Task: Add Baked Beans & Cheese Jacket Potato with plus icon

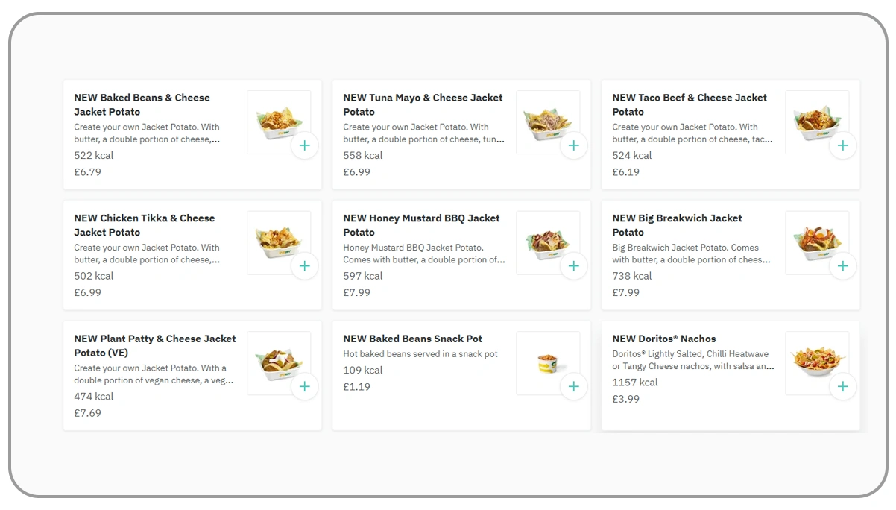Action: point(304,145)
